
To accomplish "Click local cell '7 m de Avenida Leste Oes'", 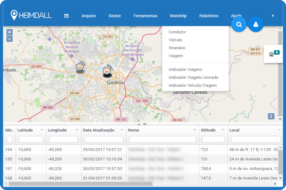I will pos(253,178).
